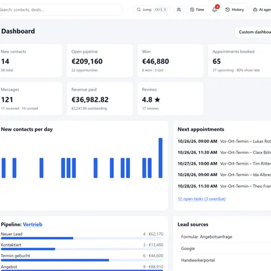Click the Neuer Lead pipeline stage bar
Screen dimensions: 271x271
point(82,238)
